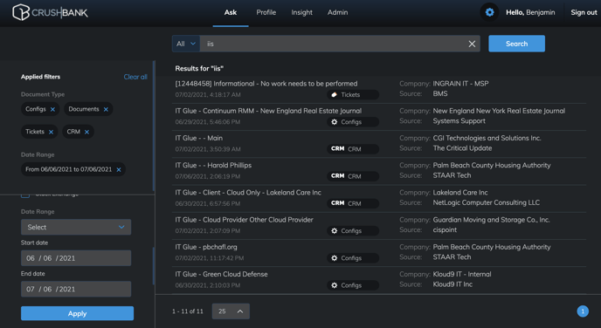
Task: Remove the Configs filter chip
Action: click(x=52, y=109)
